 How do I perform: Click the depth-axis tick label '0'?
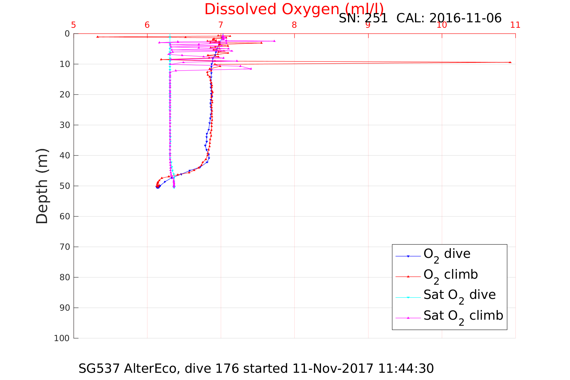[67, 34]
